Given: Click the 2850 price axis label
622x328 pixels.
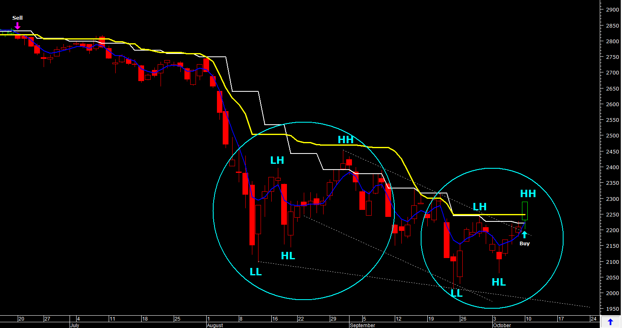Looking at the screenshot, I should [612, 26].
